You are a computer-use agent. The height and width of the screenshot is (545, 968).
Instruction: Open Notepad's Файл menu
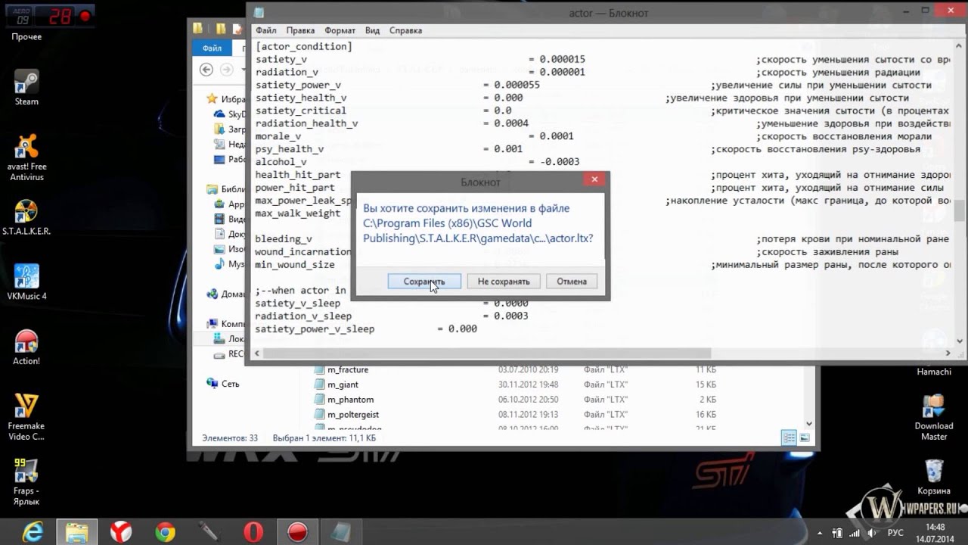(265, 30)
